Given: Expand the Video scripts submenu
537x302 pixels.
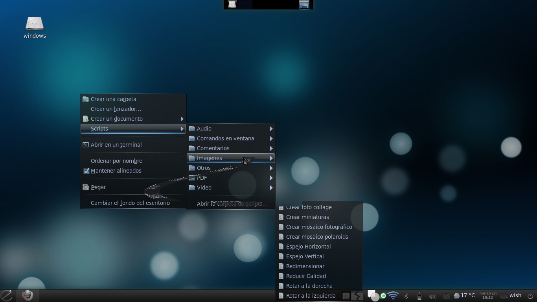Looking at the screenshot, I should tap(231, 188).
